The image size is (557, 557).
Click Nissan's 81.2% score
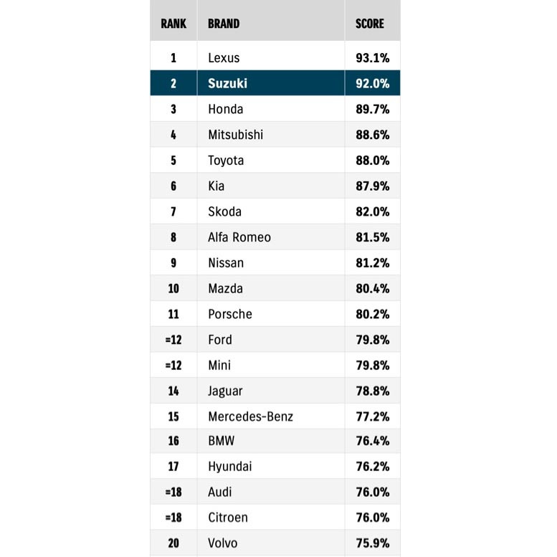[x=373, y=263]
